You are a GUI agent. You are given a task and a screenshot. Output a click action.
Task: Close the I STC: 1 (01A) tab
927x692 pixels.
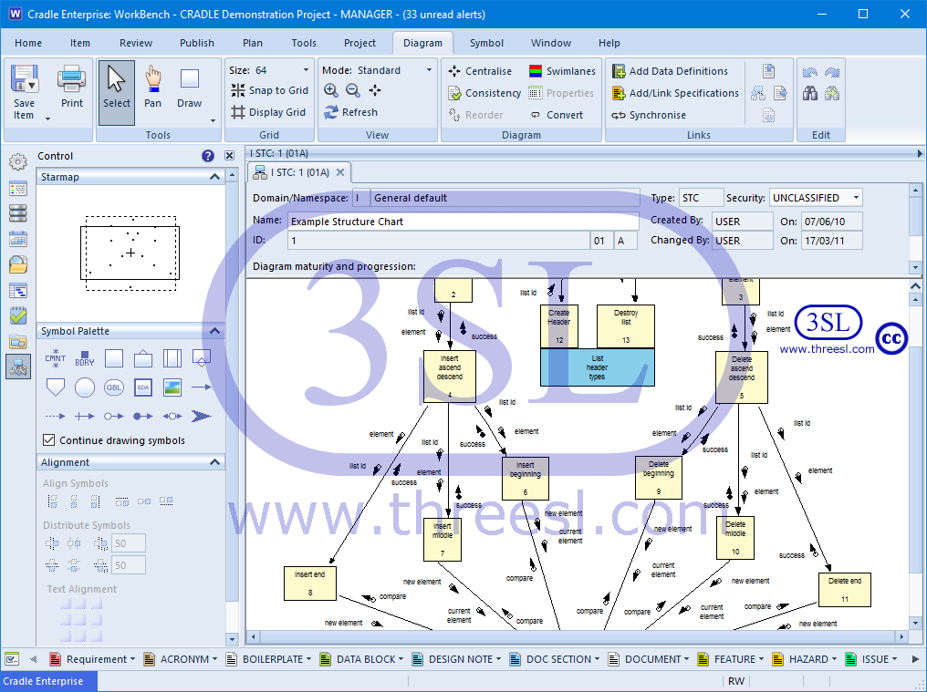click(340, 172)
